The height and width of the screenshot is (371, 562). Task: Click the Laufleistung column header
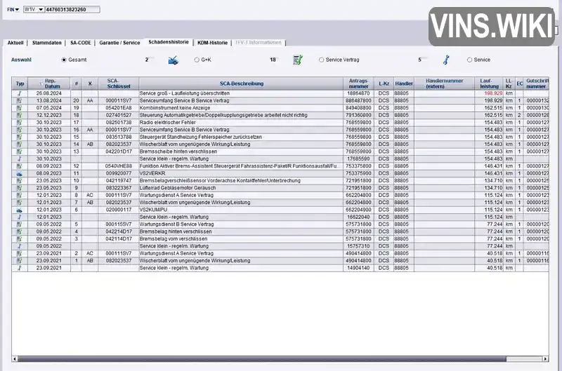pyautogui.click(x=489, y=83)
